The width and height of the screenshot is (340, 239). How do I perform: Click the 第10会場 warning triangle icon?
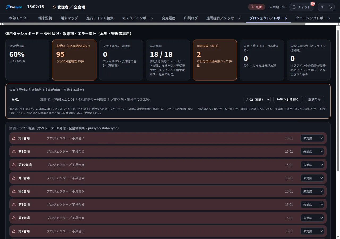14,165
